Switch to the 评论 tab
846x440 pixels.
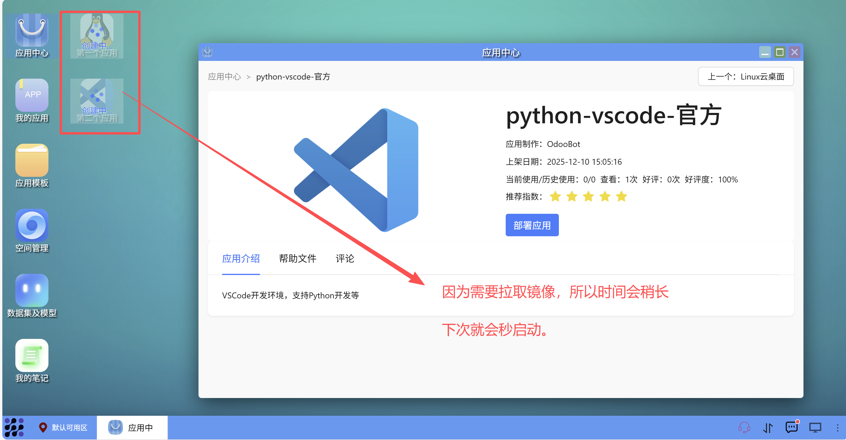click(344, 258)
